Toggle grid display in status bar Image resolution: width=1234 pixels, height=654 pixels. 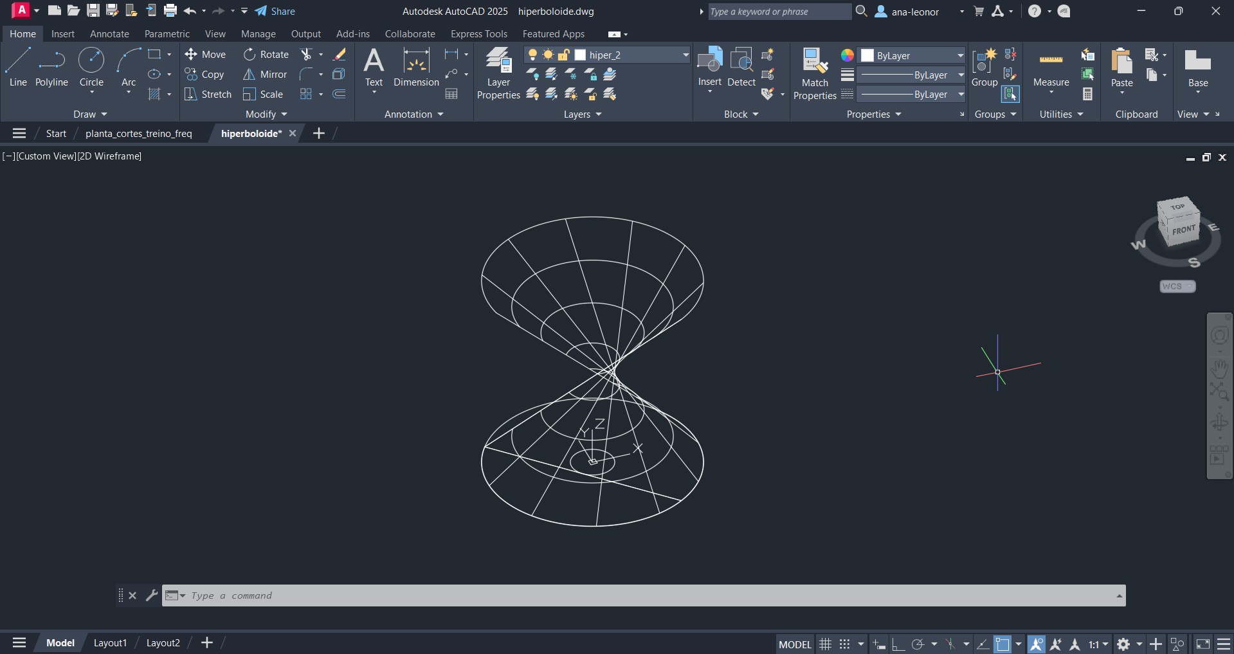click(x=826, y=644)
